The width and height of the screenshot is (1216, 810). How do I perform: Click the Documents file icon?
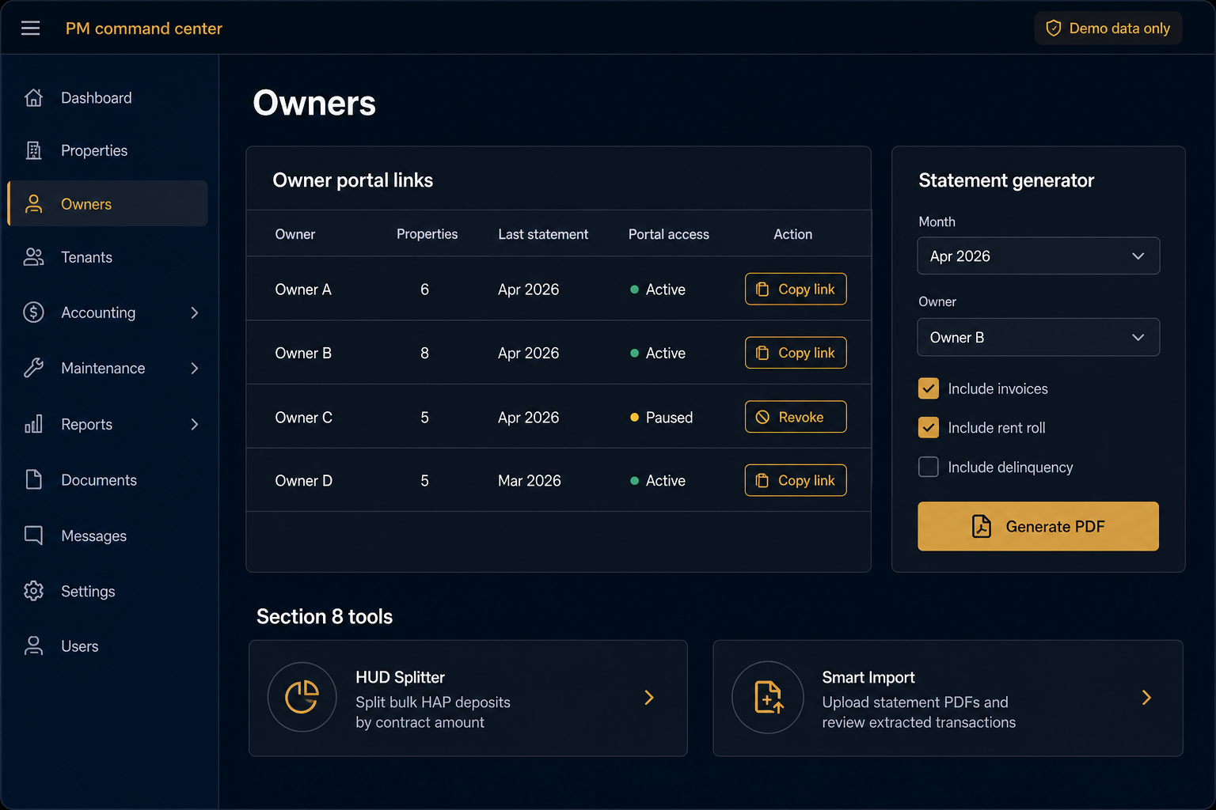pos(33,479)
